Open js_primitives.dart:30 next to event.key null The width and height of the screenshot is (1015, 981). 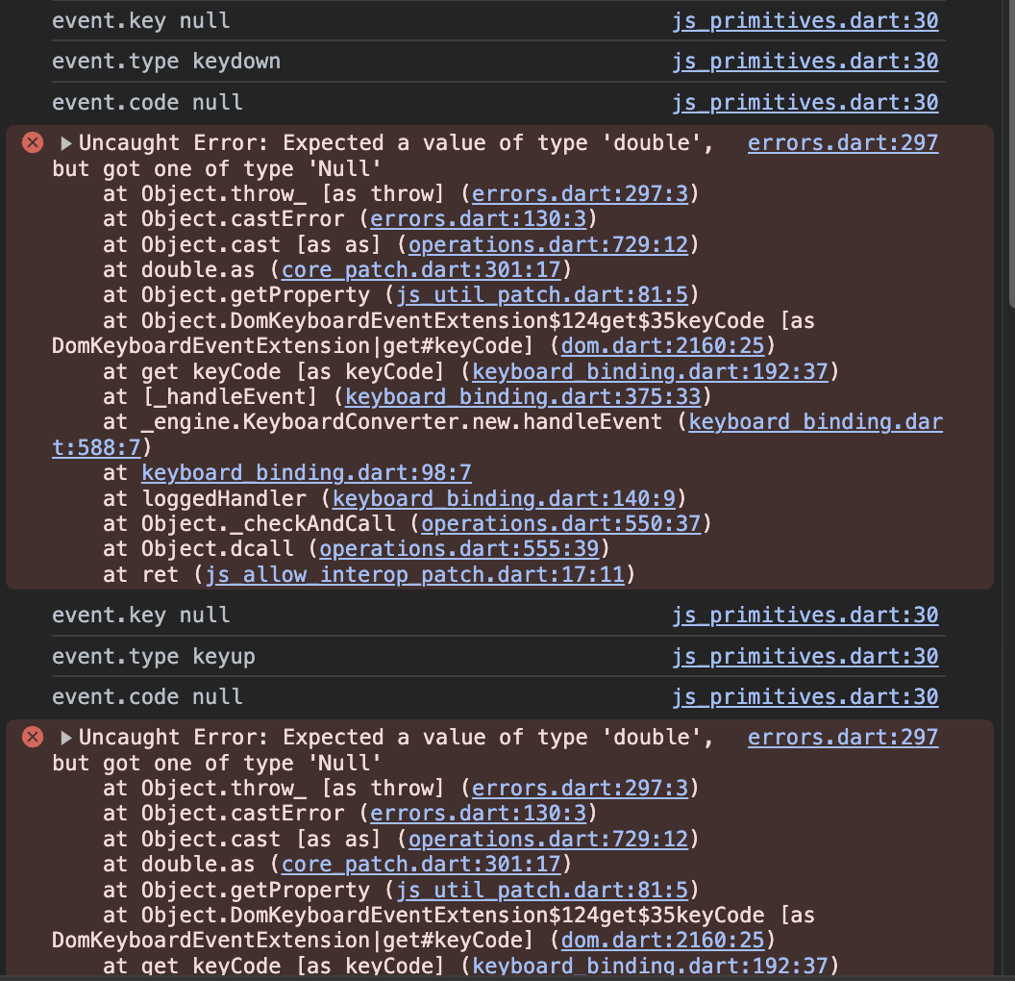tap(805, 20)
